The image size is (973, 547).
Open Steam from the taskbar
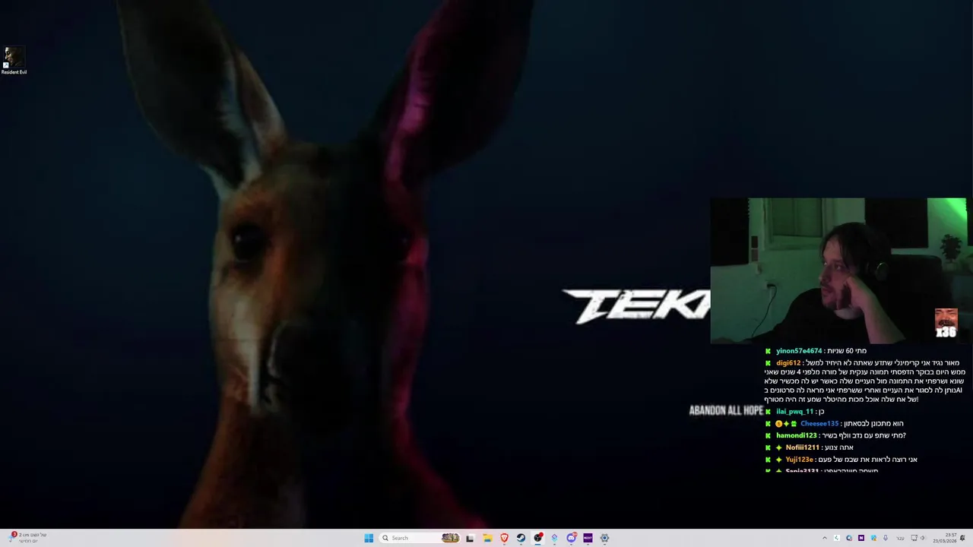pos(521,538)
